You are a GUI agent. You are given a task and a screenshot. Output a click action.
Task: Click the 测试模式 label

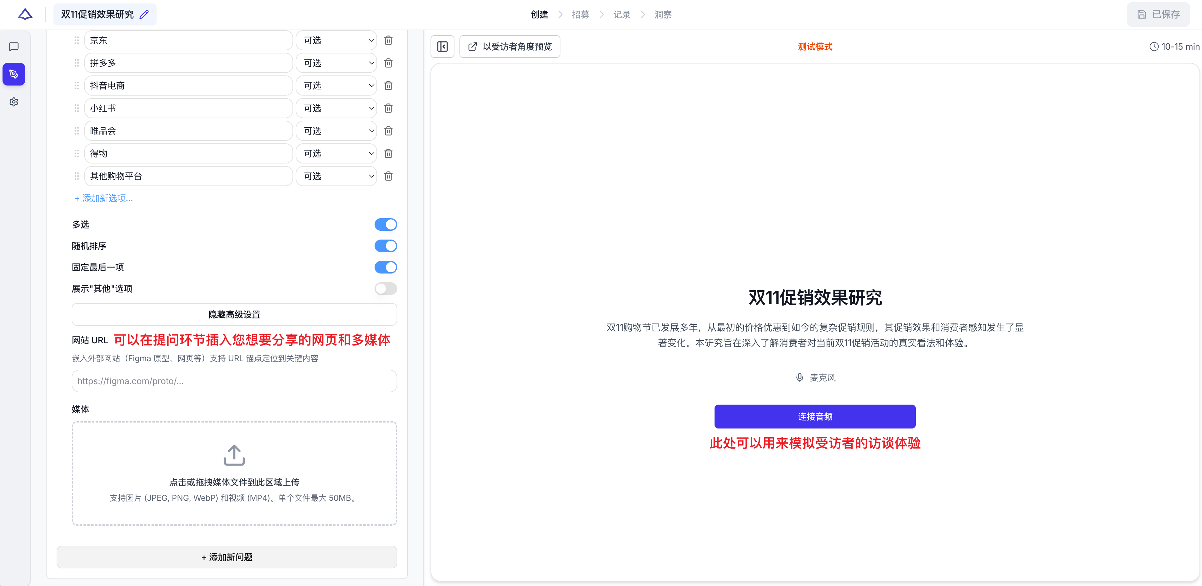coord(815,47)
